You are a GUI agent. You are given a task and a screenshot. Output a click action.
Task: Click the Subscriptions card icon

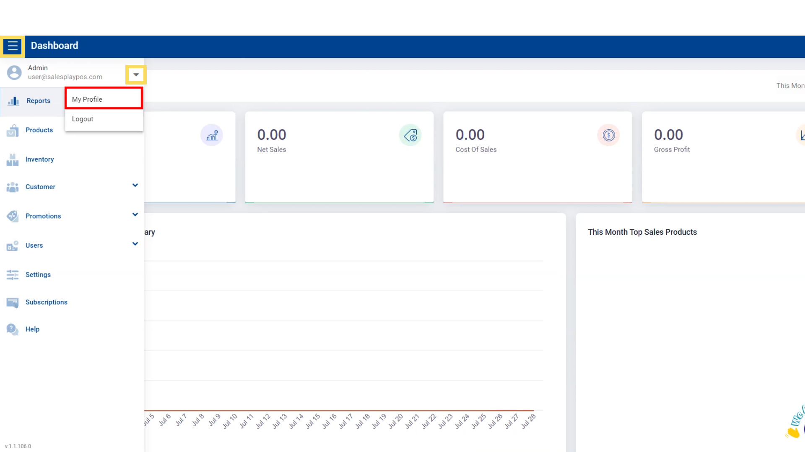[13, 302]
